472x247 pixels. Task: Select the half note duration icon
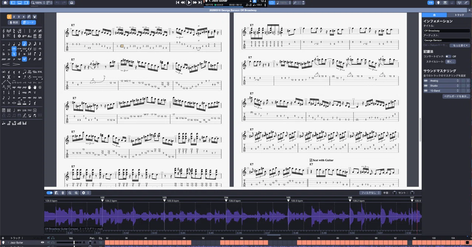pos(9,44)
